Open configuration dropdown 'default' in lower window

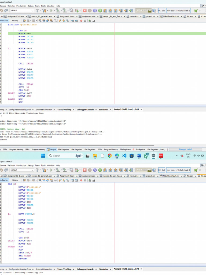(x=22, y=170)
